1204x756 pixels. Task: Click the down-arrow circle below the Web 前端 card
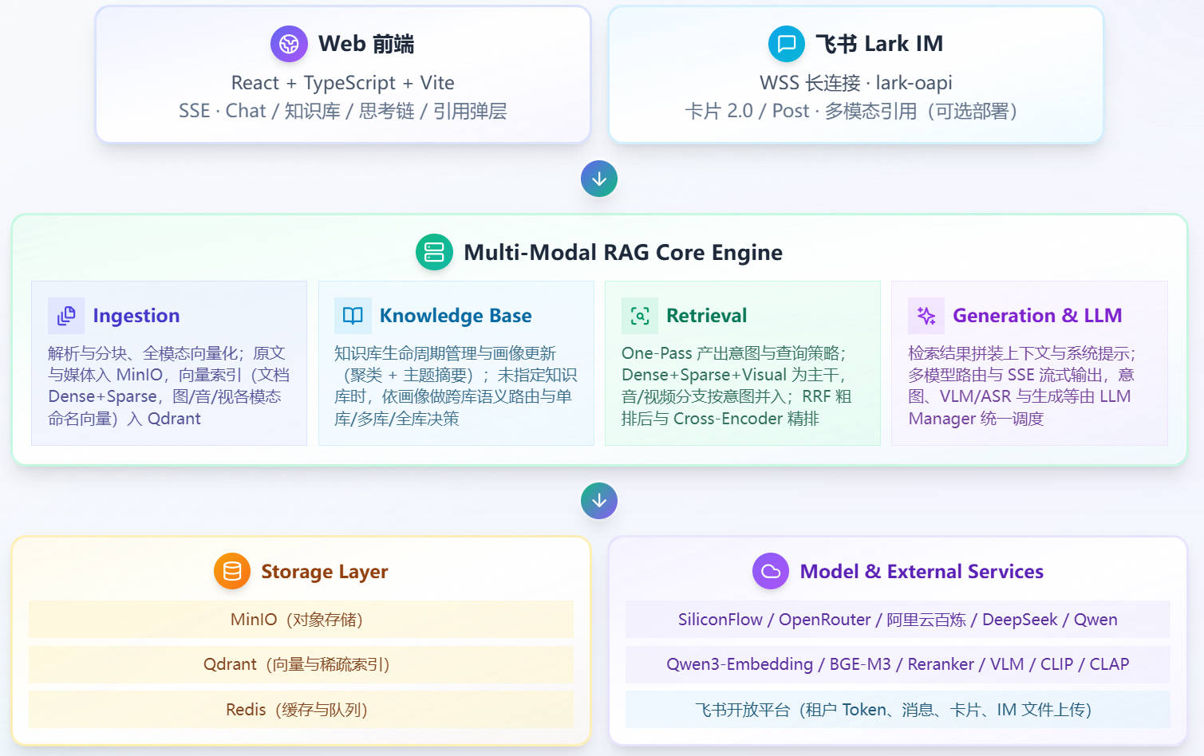pos(599,179)
